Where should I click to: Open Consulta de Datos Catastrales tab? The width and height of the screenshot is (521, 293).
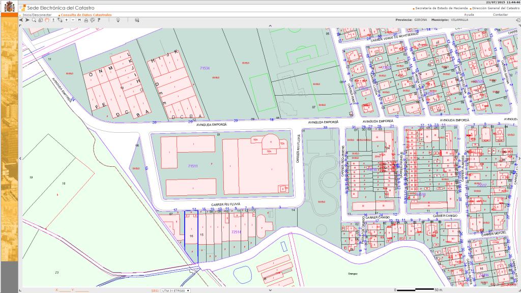click(x=85, y=15)
